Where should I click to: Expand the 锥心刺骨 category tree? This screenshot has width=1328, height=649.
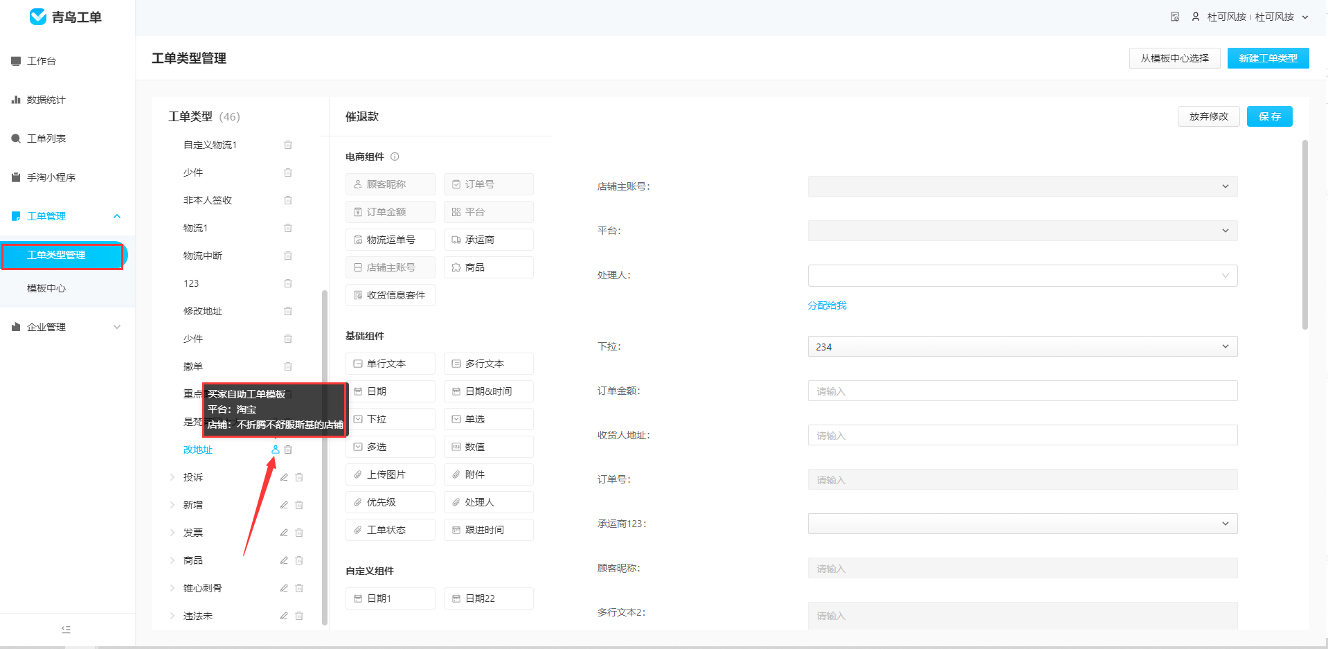pyautogui.click(x=172, y=588)
